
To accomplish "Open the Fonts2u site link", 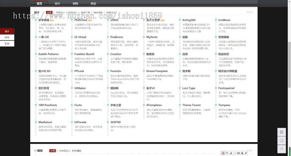I will tap(116, 71).
